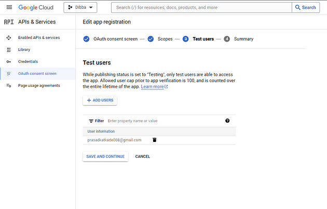This screenshot has height=209, width=327.
Task: Select prasadkatkade008@gmail.com entry
Action: click(115, 140)
